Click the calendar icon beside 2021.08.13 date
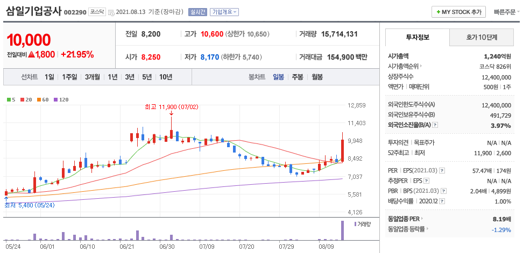Image resolution: width=523 pixels, height=253 pixels. click(111, 13)
